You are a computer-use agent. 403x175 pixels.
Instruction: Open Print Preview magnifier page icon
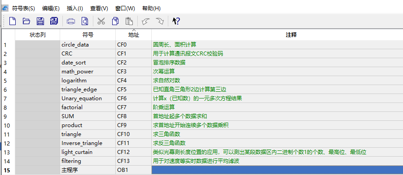pyautogui.click(x=84, y=21)
